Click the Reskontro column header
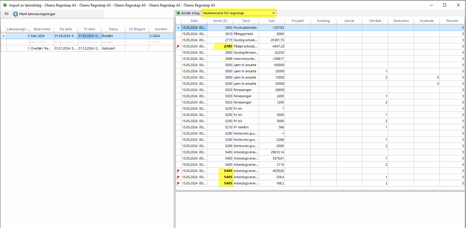Screen dimensions: 466x228 tap(401, 21)
